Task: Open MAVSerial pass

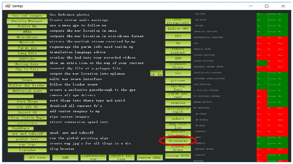Action: (x=27, y=91)
